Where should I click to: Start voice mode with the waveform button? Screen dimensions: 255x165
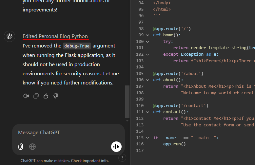point(116,146)
